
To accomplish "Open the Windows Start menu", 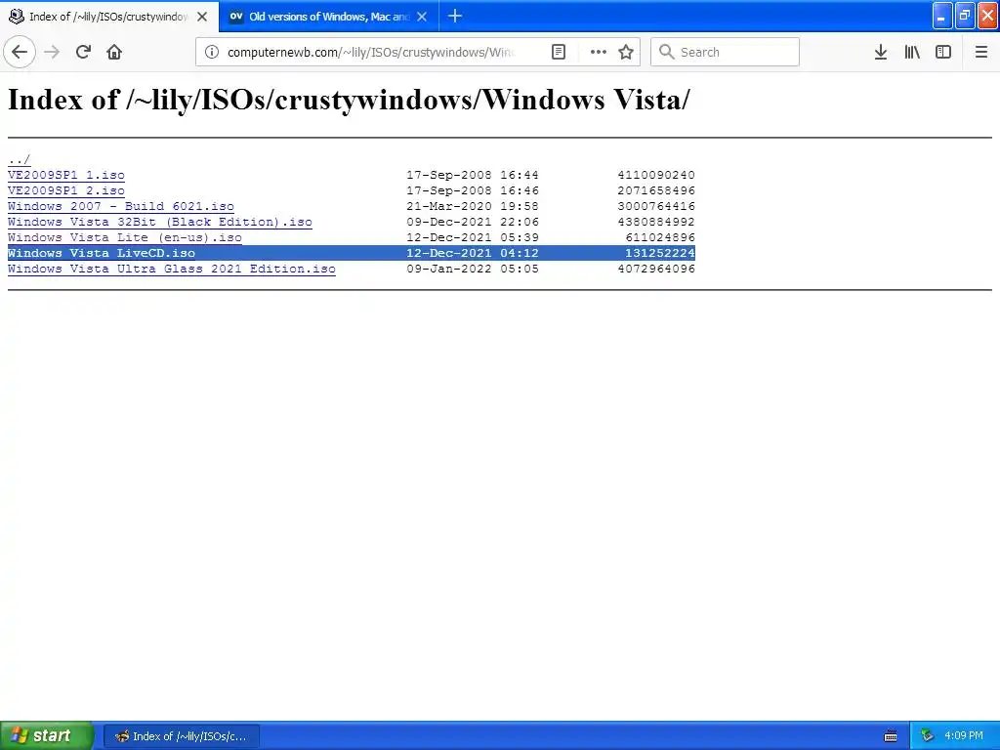I will [46, 736].
